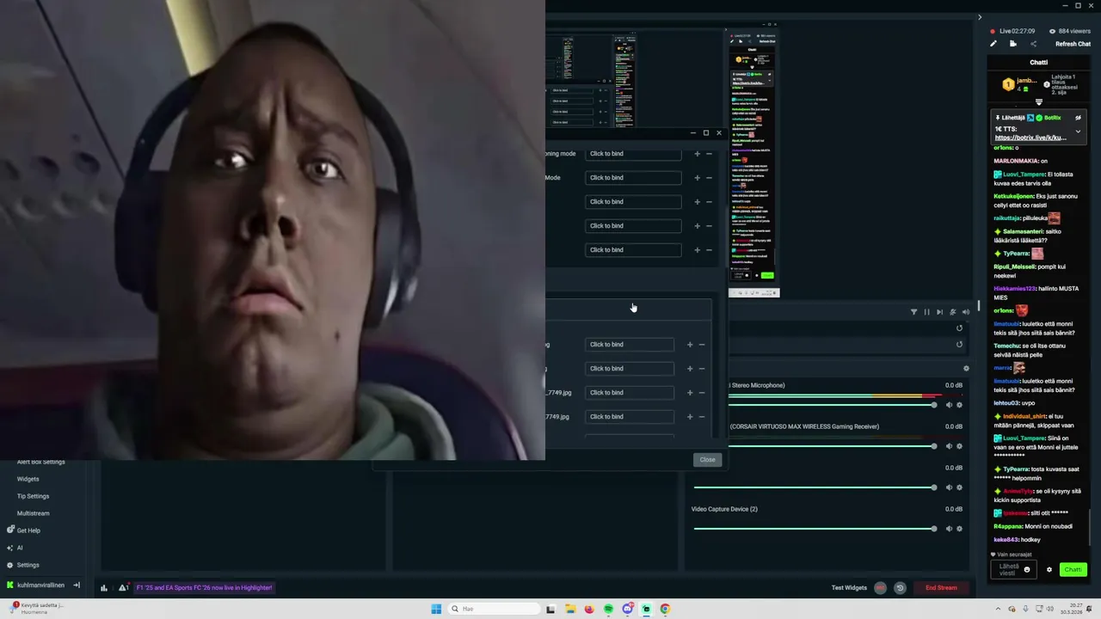Open AI in the left sidebar
Screen dimensions: 1101x619
click(x=14, y=548)
